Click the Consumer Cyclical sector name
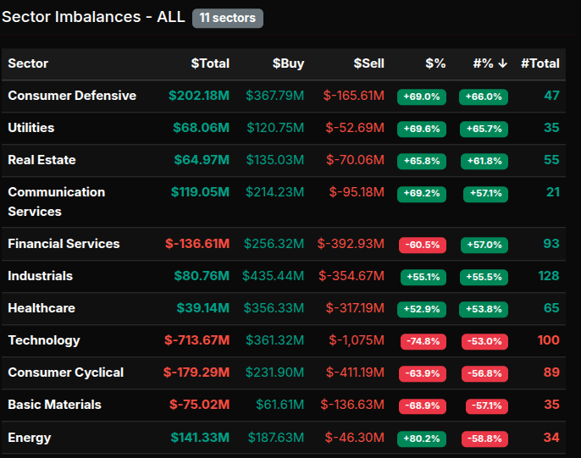Viewport: 581px width, 458px height. [x=65, y=372]
